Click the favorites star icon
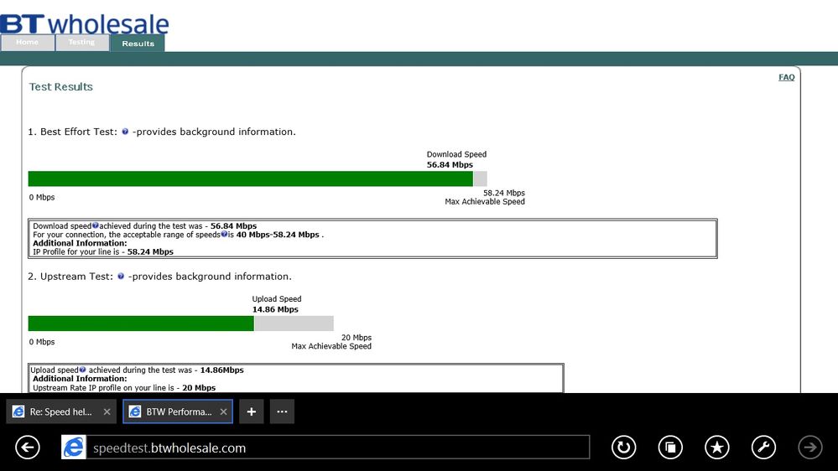Screen dimensions: 838x471 (x=716, y=448)
